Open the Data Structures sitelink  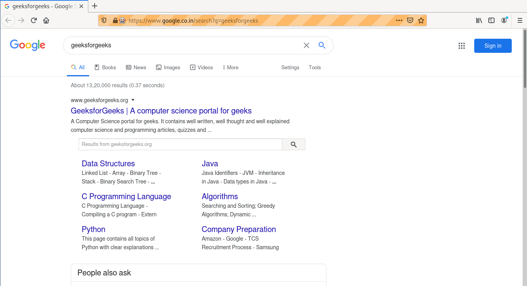(x=108, y=164)
